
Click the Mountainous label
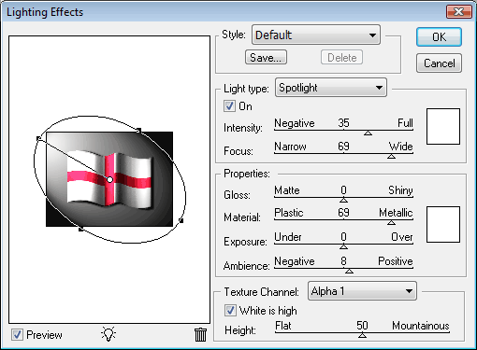421,326
